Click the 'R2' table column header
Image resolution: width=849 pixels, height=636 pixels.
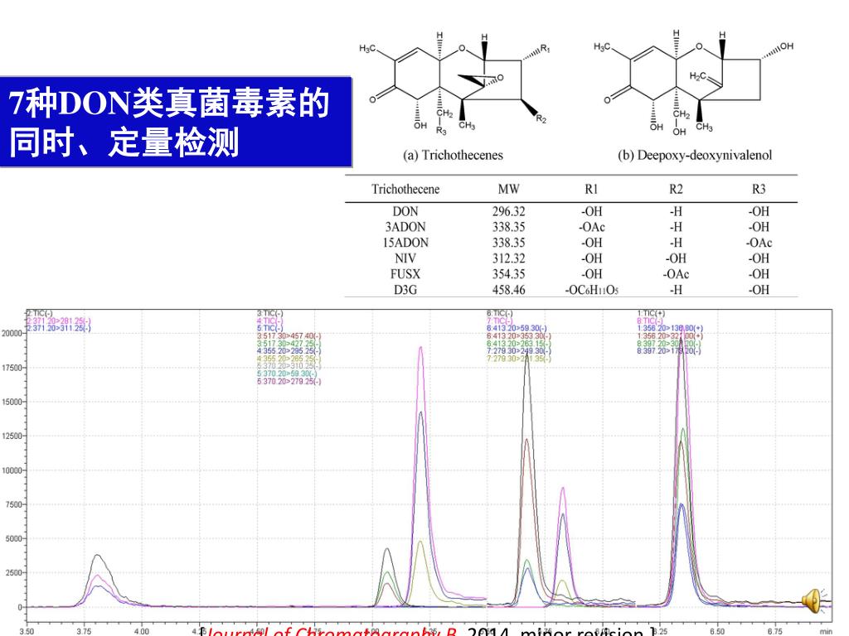point(676,190)
